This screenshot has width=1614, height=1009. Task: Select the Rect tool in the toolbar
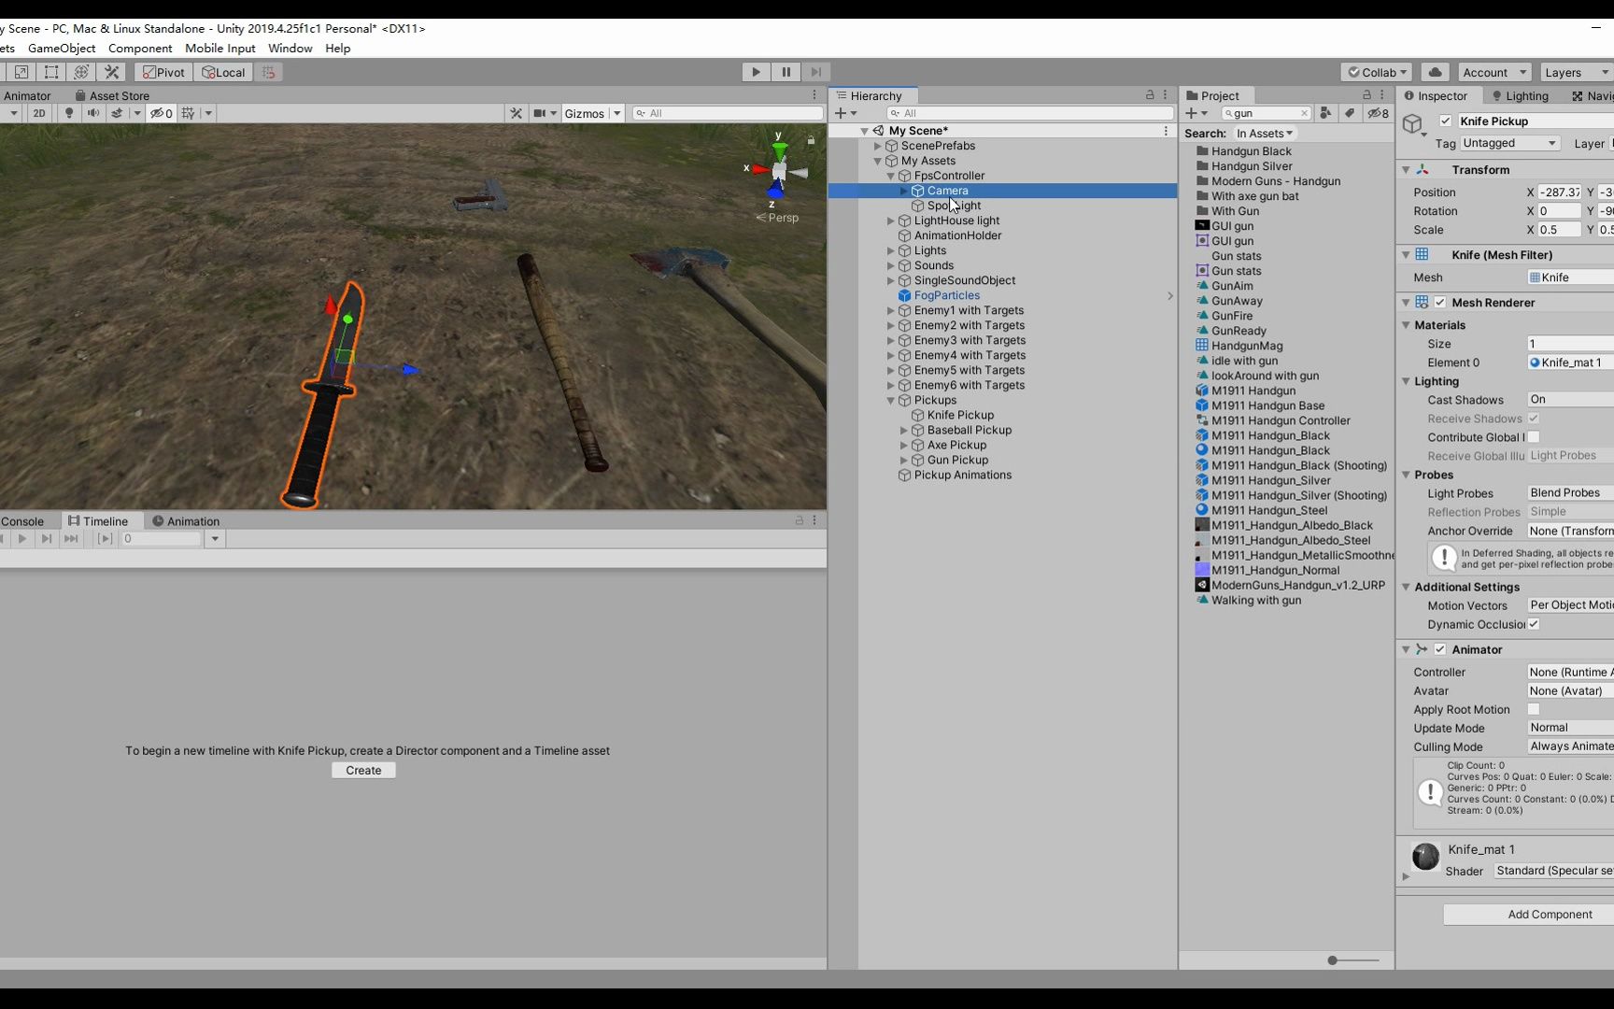[51, 72]
